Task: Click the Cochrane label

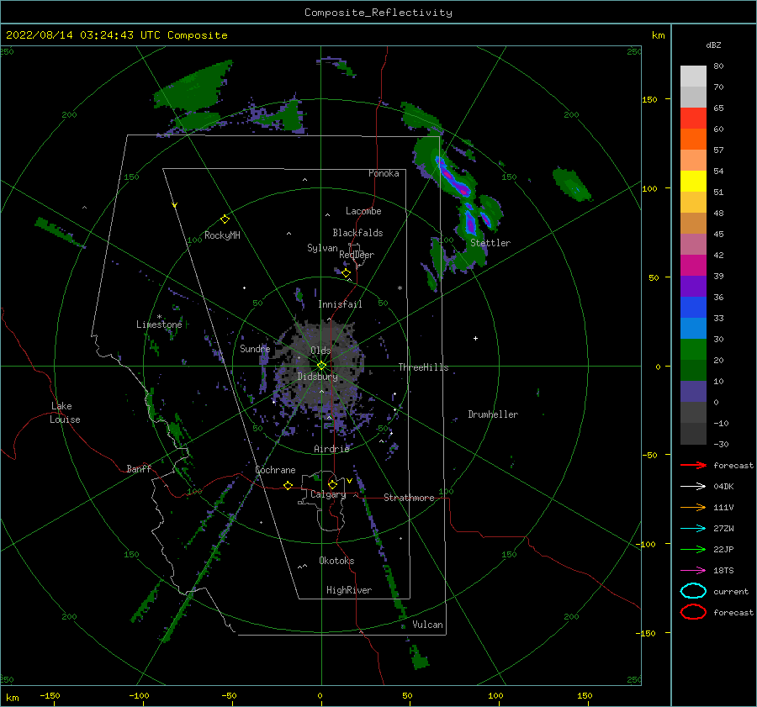Action: [275, 470]
